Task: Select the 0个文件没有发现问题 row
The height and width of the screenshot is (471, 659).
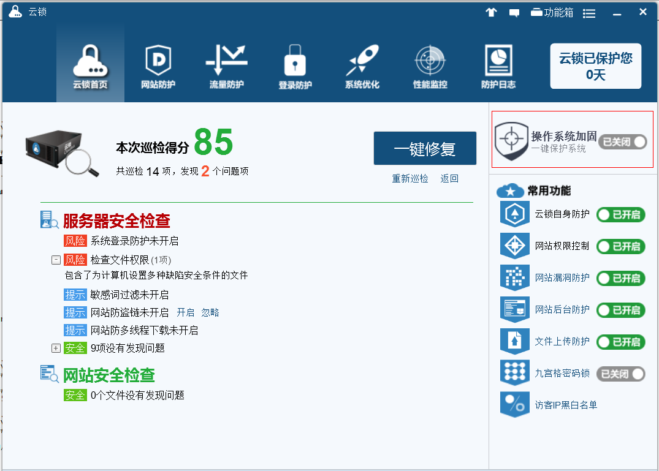Action: click(x=124, y=396)
